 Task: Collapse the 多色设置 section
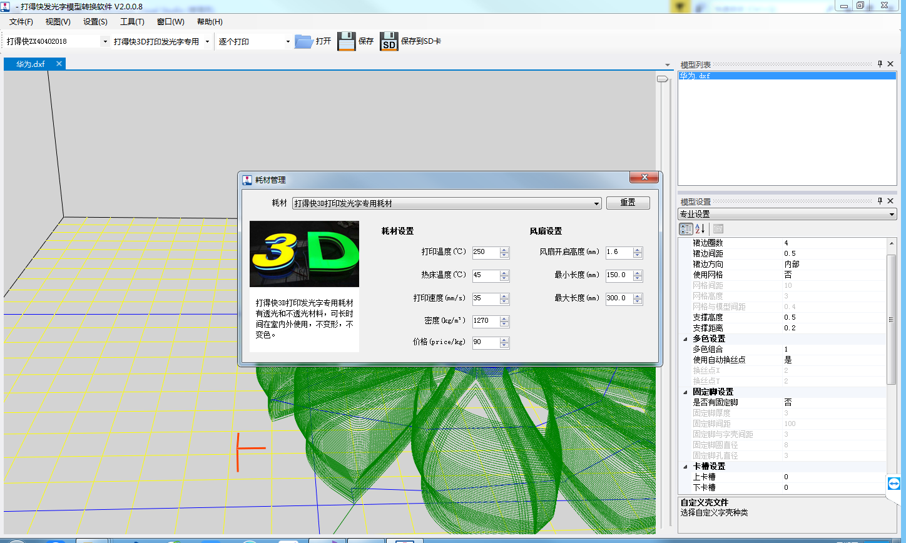(684, 338)
